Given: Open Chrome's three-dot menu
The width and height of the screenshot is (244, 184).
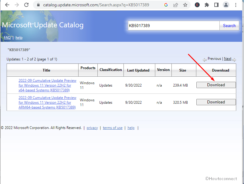Looking at the screenshot, I should [x=236, y=5].
